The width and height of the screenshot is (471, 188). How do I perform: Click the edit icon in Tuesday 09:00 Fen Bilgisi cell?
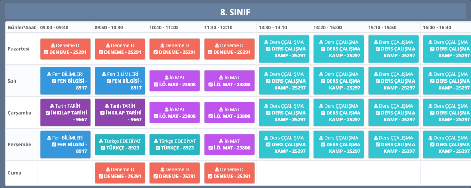pos(54,81)
